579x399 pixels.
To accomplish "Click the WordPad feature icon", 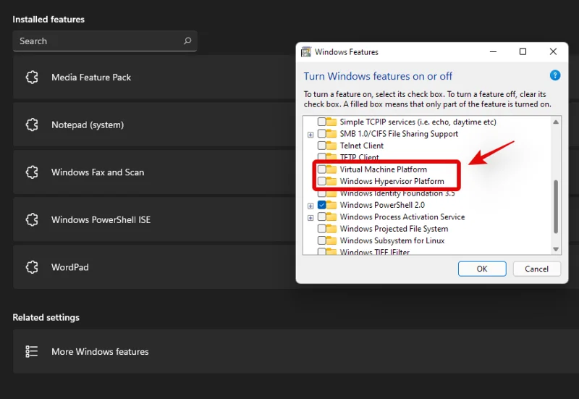I will (31, 267).
